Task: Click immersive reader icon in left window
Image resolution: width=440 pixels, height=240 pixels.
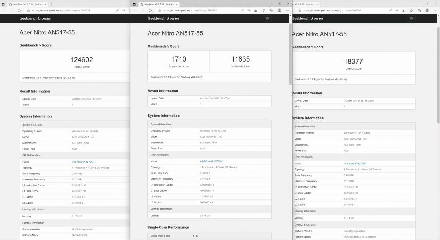Action: pos(124,10)
